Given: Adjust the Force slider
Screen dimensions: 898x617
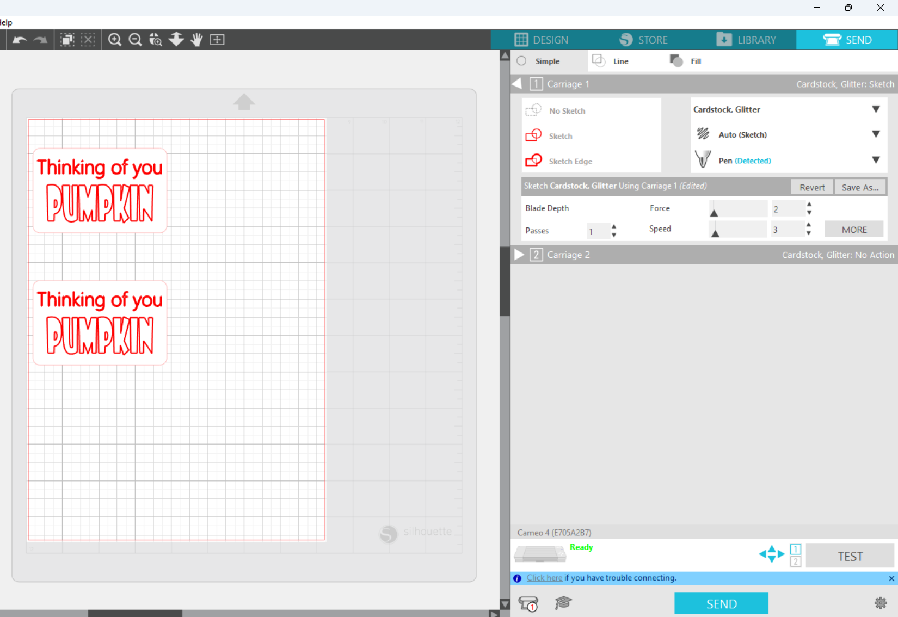Looking at the screenshot, I should click(714, 212).
